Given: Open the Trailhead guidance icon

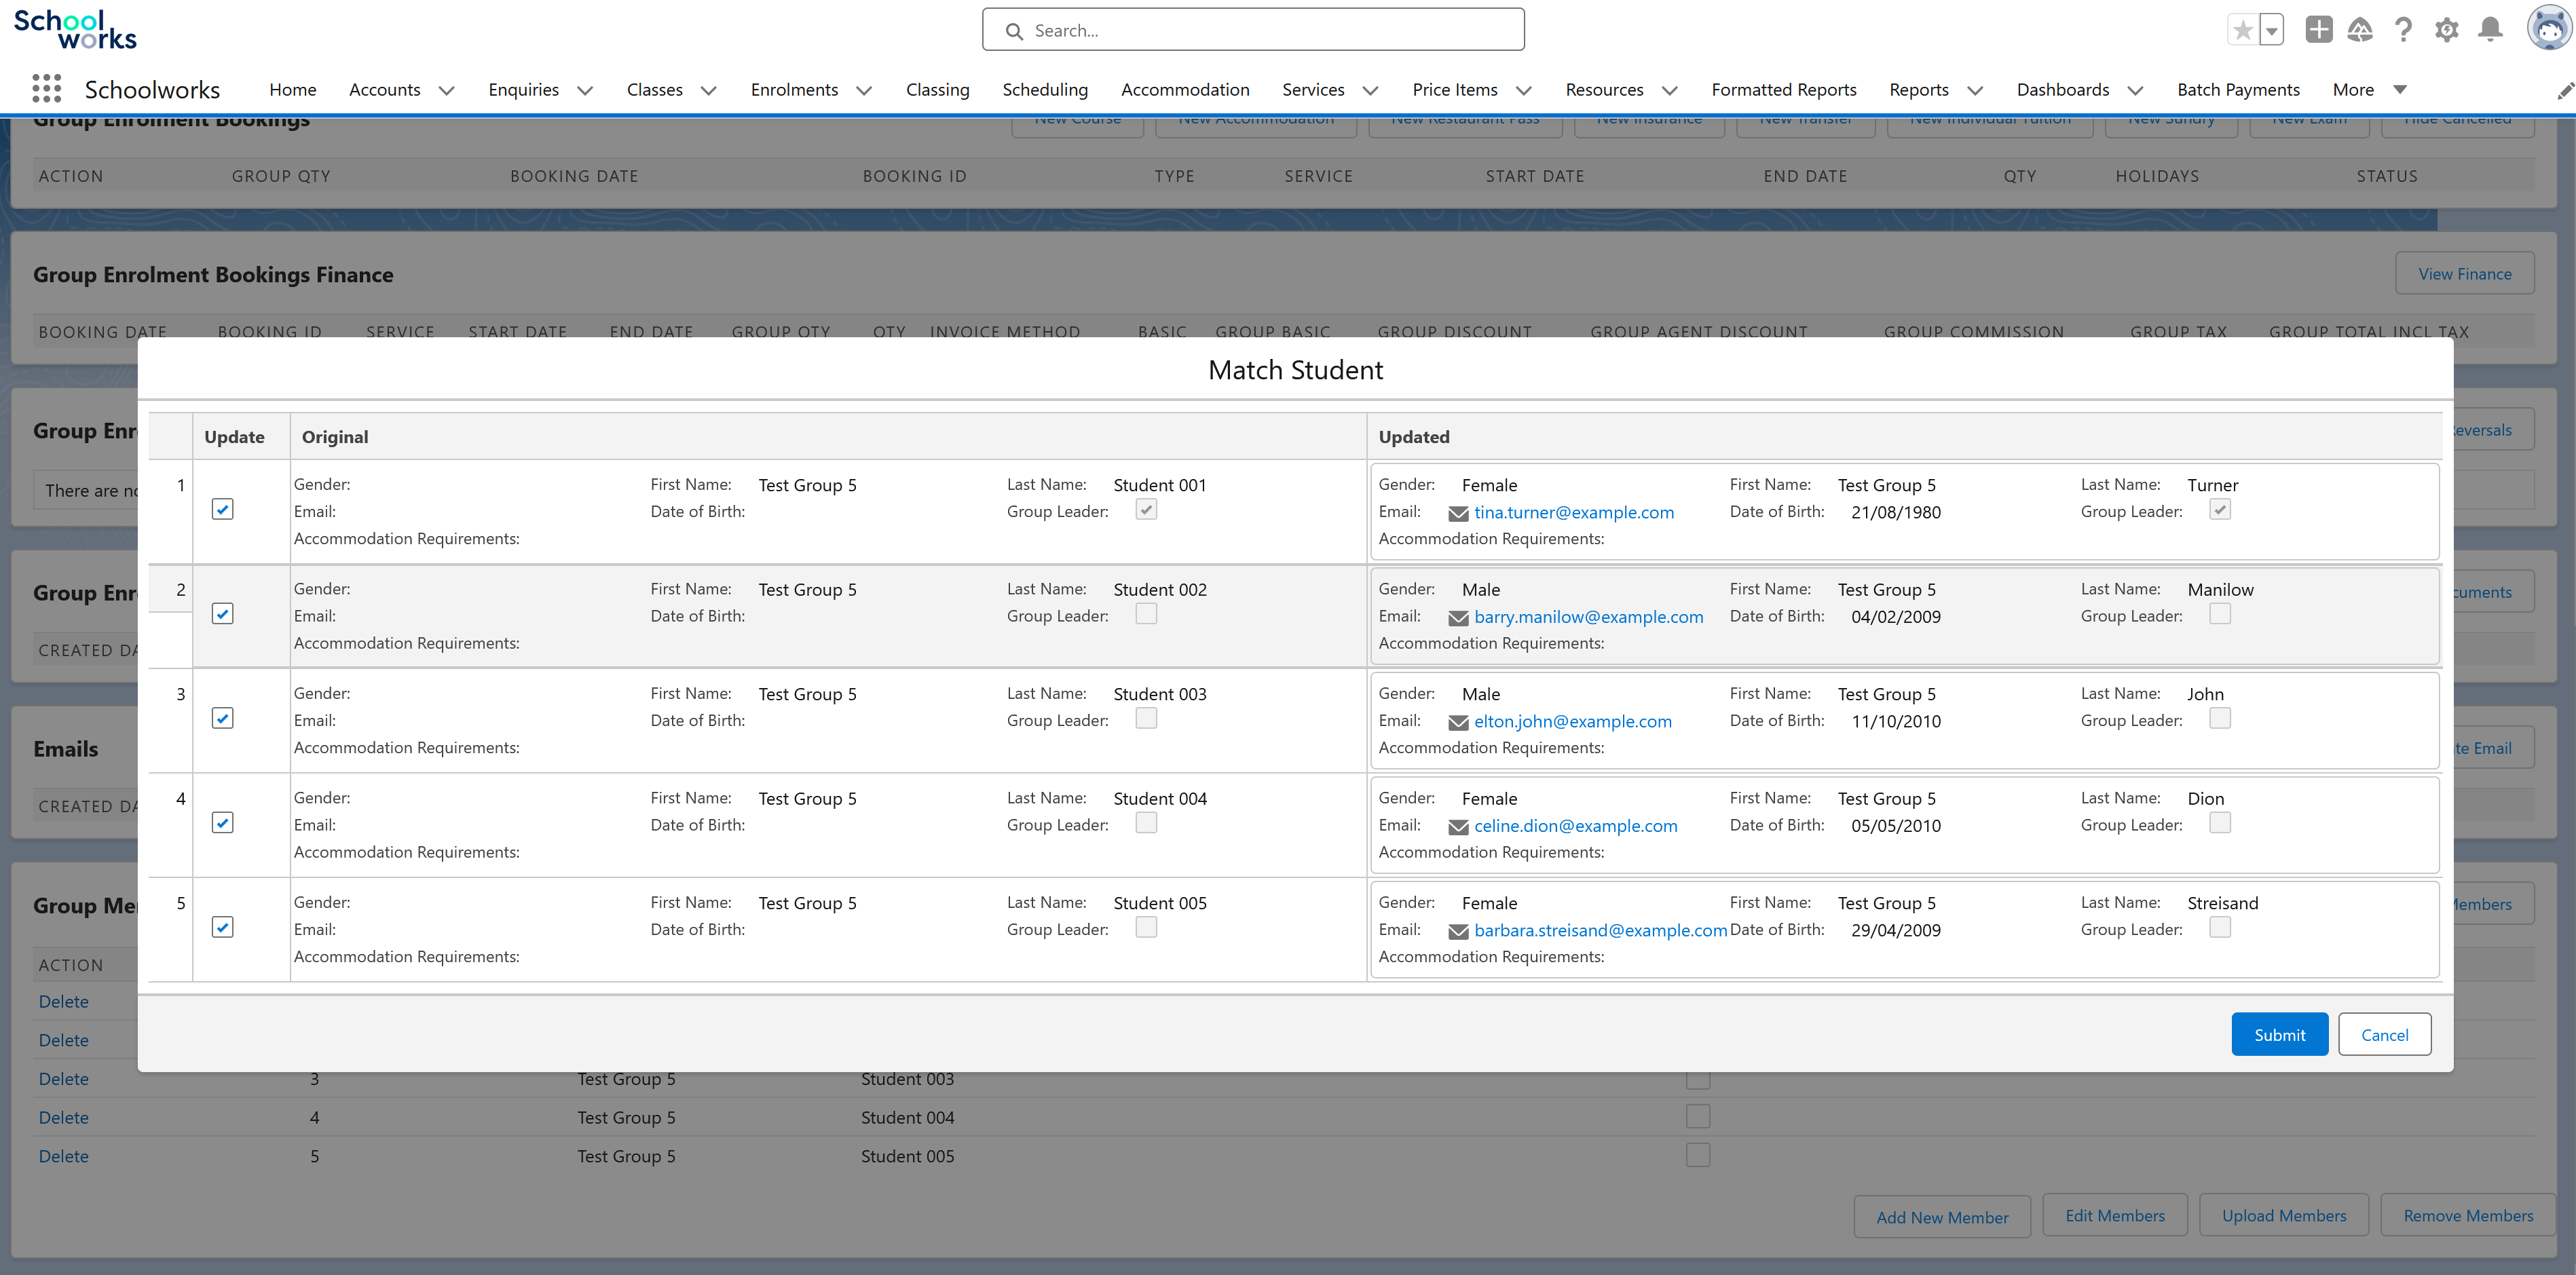Looking at the screenshot, I should click(x=2360, y=30).
